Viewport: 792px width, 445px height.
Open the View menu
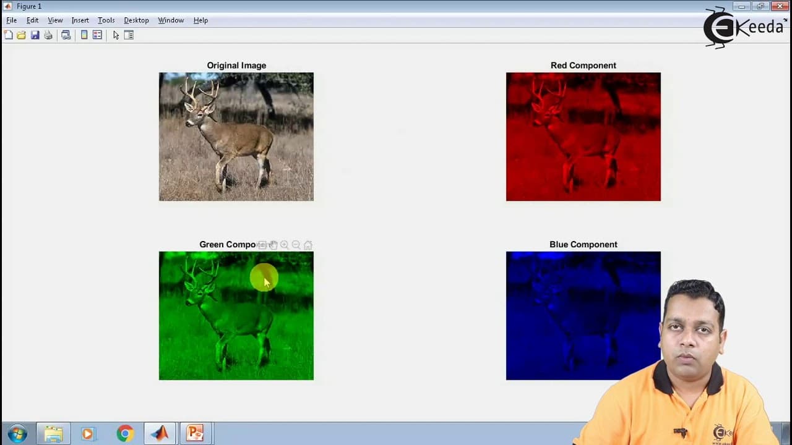coord(55,20)
